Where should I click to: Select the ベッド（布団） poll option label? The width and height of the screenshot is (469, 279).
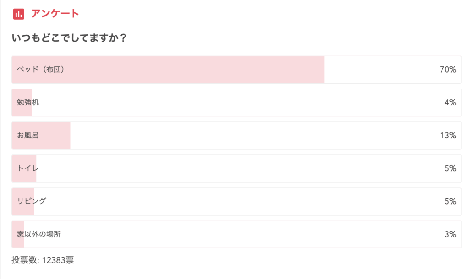click(x=40, y=69)
